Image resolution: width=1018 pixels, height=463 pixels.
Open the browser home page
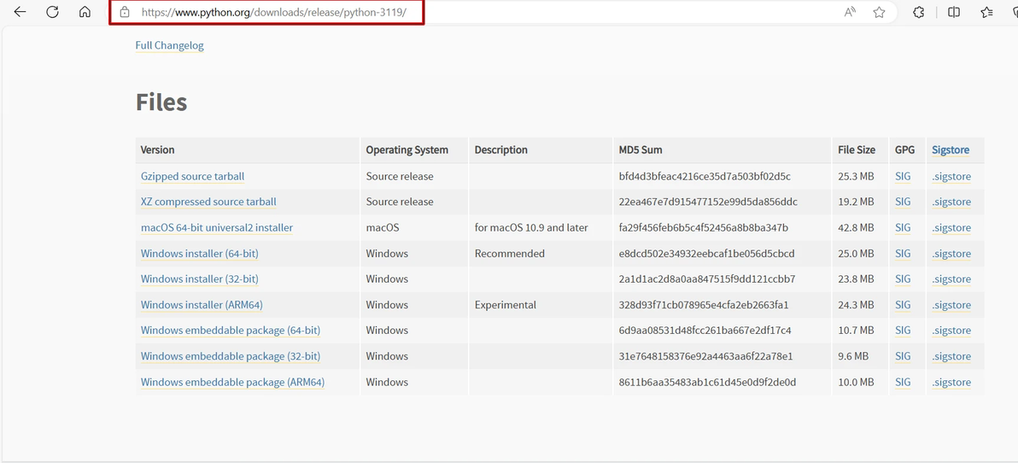[85, 12]
